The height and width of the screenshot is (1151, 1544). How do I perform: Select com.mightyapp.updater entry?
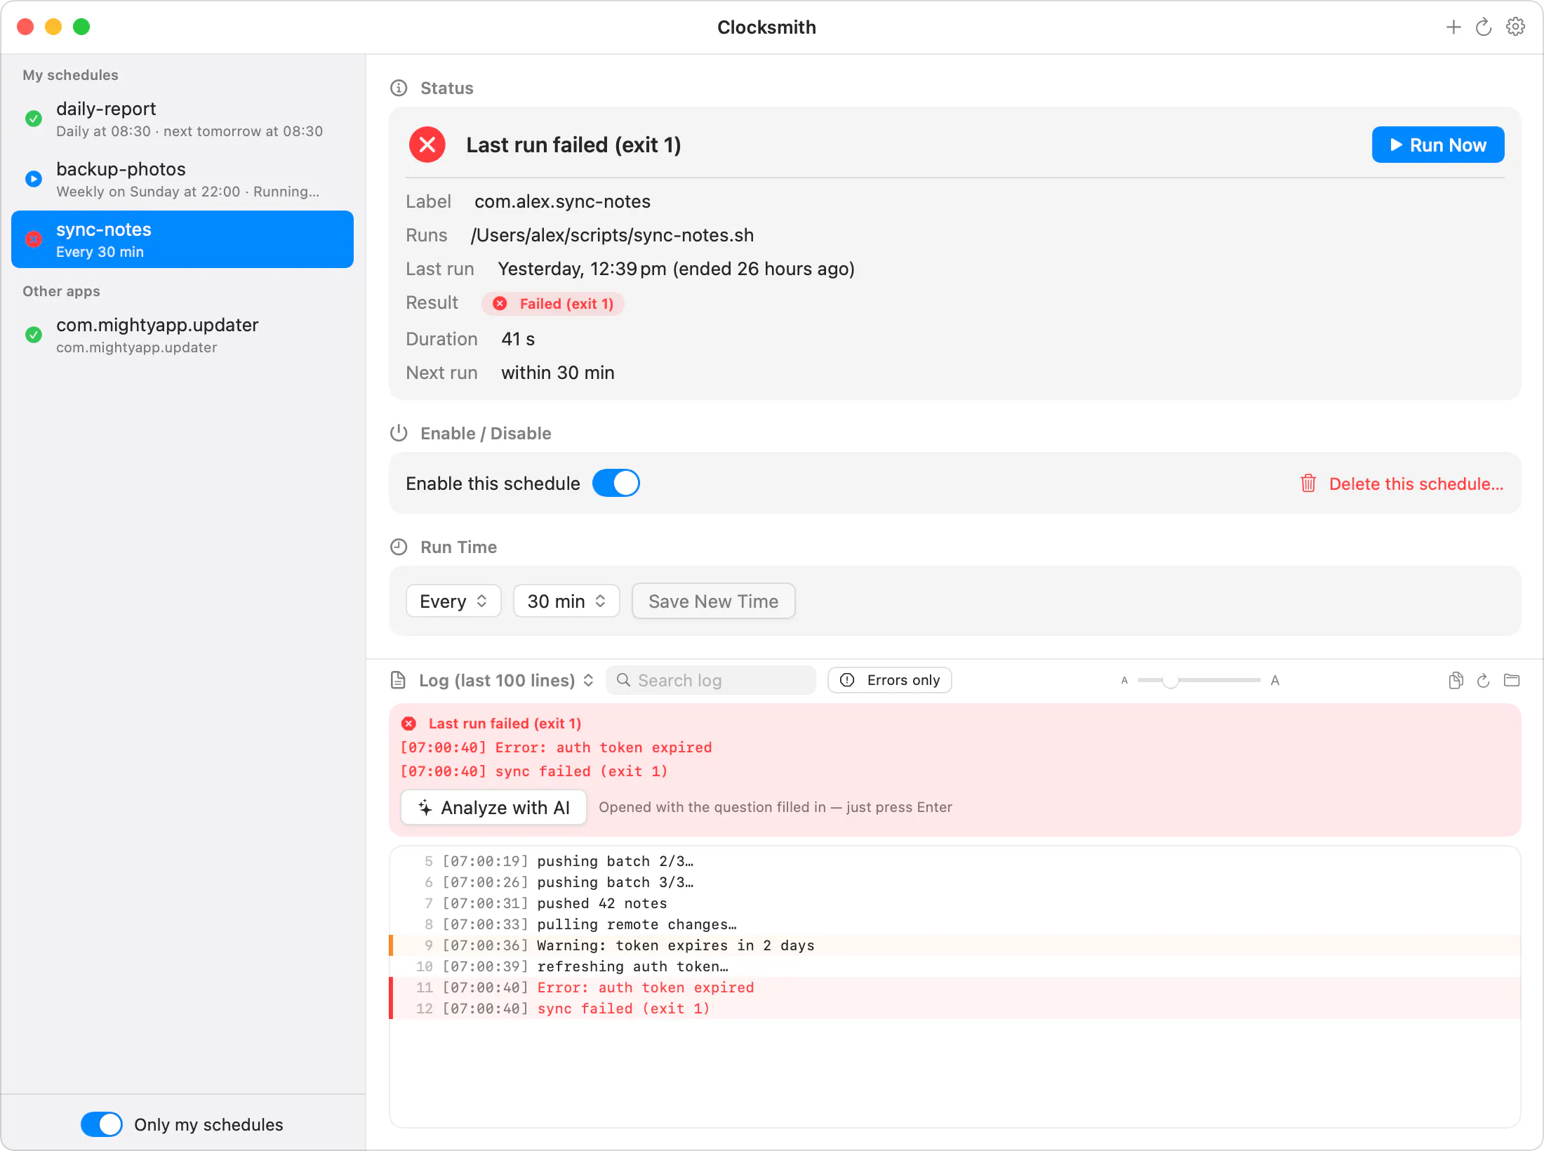(182, 335)
